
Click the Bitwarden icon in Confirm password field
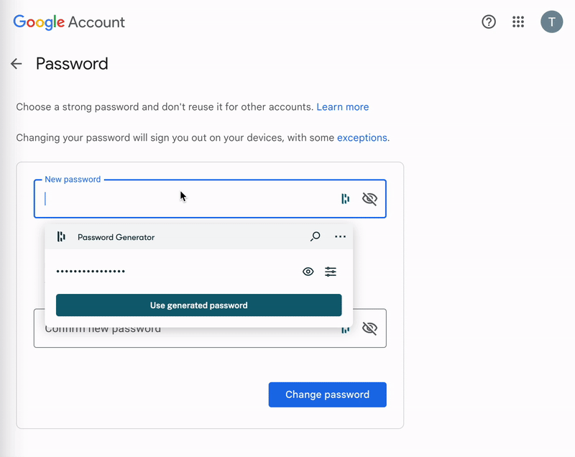346,328
